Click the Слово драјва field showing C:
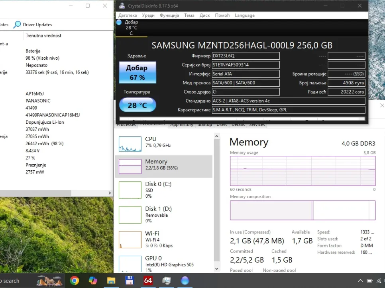The image size is (385, 288). (246, 92)
